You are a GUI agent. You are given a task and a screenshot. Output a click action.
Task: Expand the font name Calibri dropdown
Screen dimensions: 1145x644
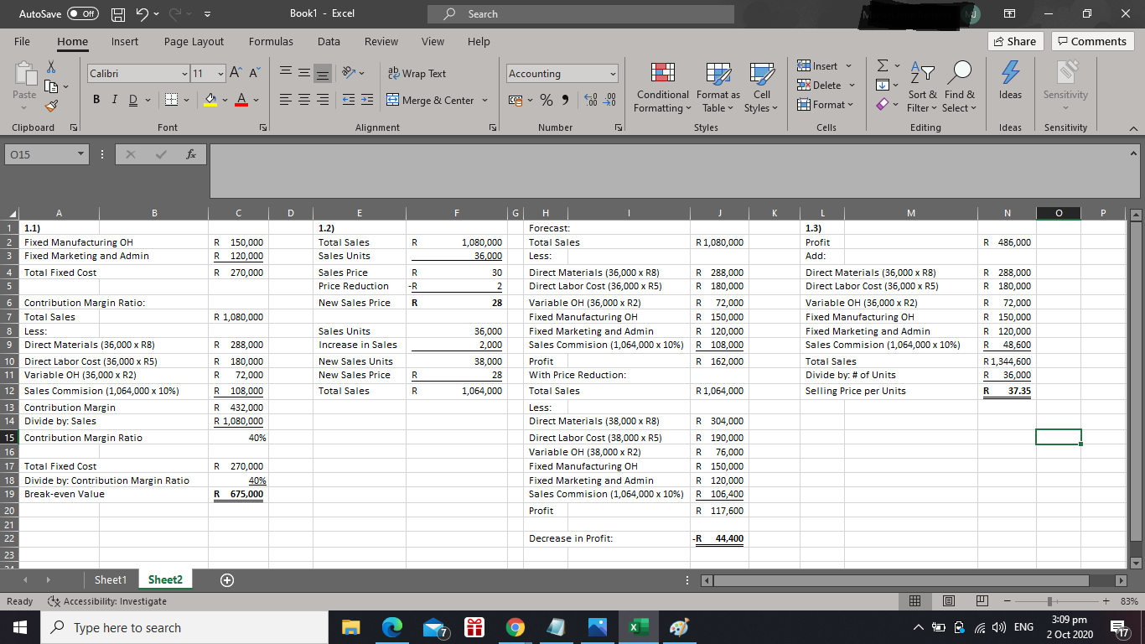[184, 74]
